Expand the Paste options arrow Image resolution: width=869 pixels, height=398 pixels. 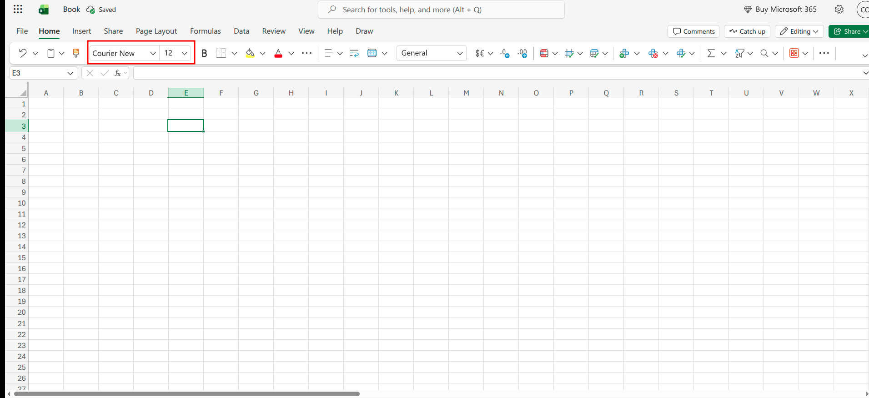coord(61,53)
